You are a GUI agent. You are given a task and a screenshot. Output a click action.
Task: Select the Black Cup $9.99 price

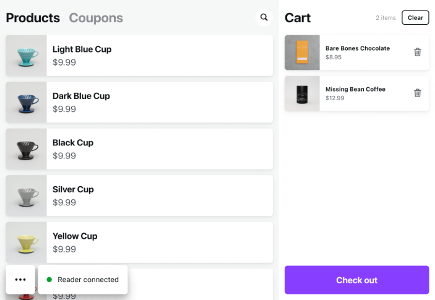pyautogui.click(x=64, y=156)
